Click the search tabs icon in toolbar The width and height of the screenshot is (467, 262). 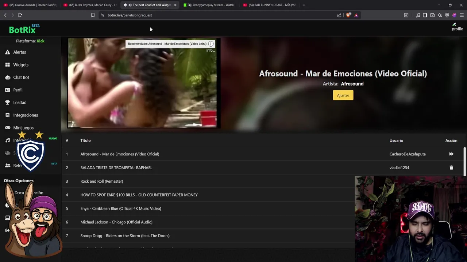tap(406, 15)
